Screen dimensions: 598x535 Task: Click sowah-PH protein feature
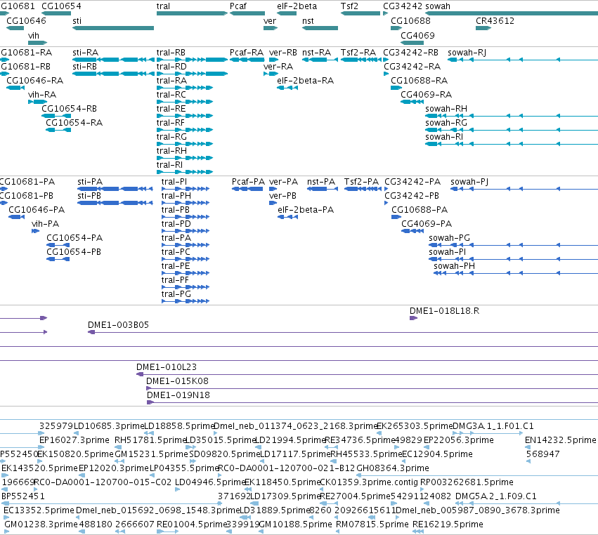coord(516,273)
